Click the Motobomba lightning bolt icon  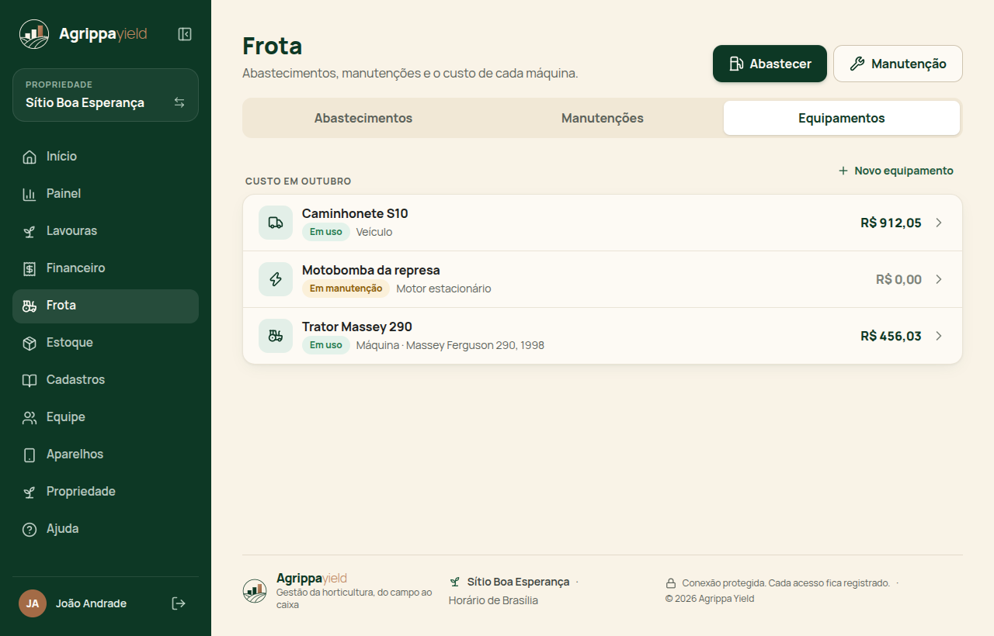(276, 279)
